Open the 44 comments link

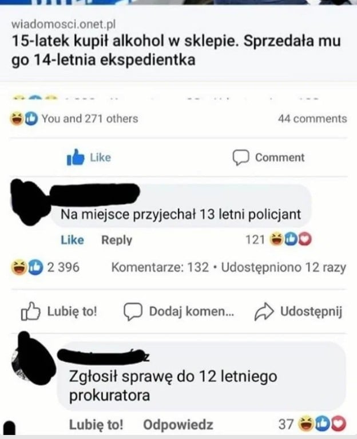(312, 119)
